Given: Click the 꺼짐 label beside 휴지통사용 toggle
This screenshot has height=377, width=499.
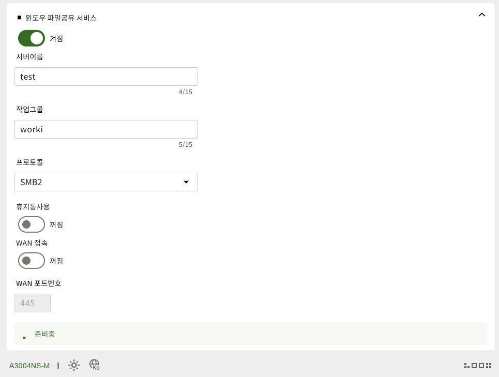Looking at the screenshot, I should point(56,224).
